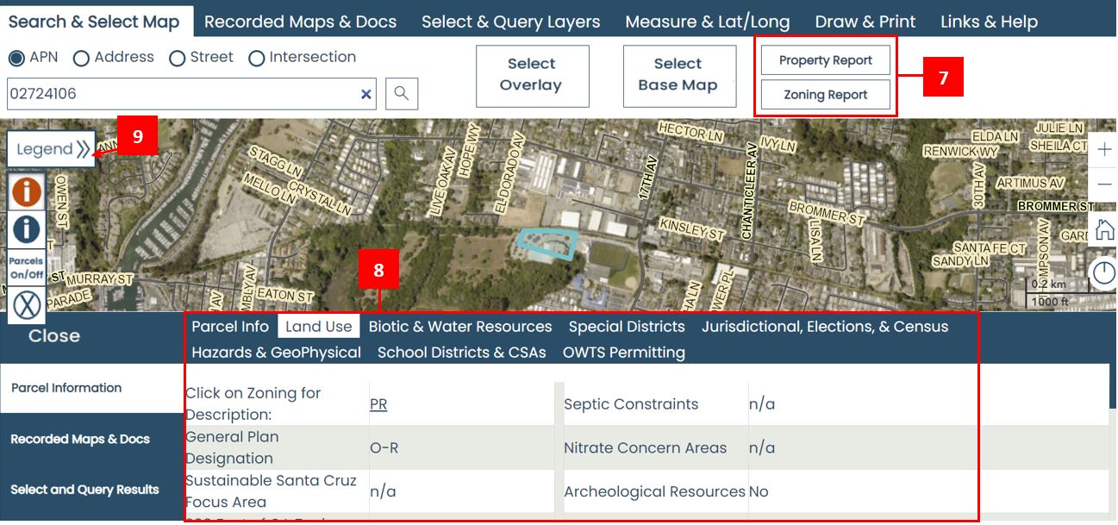This screenshot has height=525, width=1118.
Task: Select the Street radio button
Action: [178, 58]
